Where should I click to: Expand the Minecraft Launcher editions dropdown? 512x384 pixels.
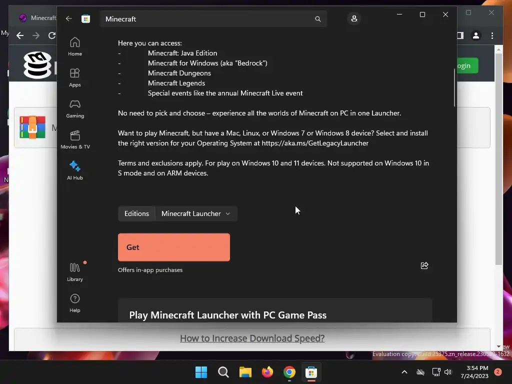click(x=196, y=213)
